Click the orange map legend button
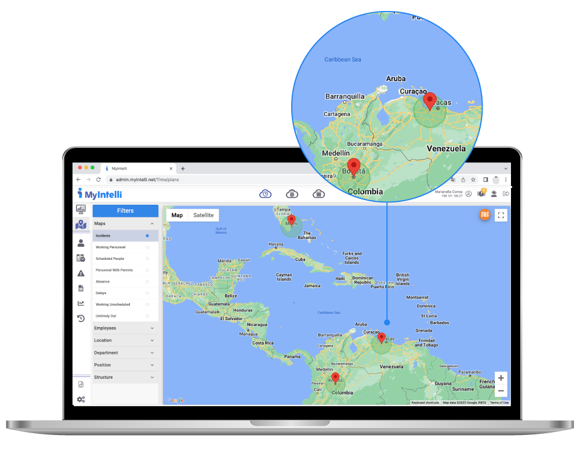This screenshot has height=464, width=580. point(484,215)
